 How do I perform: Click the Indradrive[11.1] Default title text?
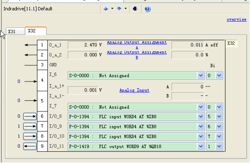click(x=28, y=9)
